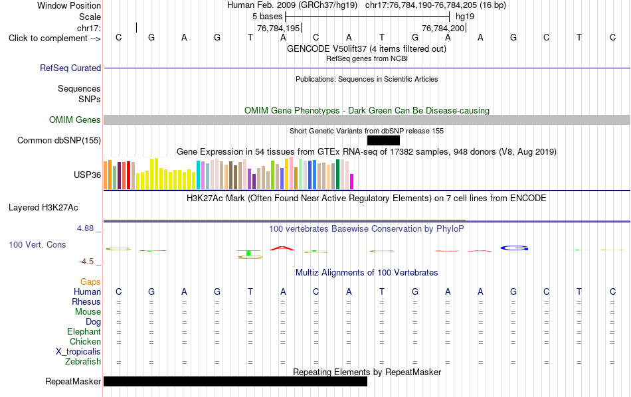The width and height of the screenshot is (631, 397).
Task: Open the RefSeq Curated track label
Action: pos(70,68)
